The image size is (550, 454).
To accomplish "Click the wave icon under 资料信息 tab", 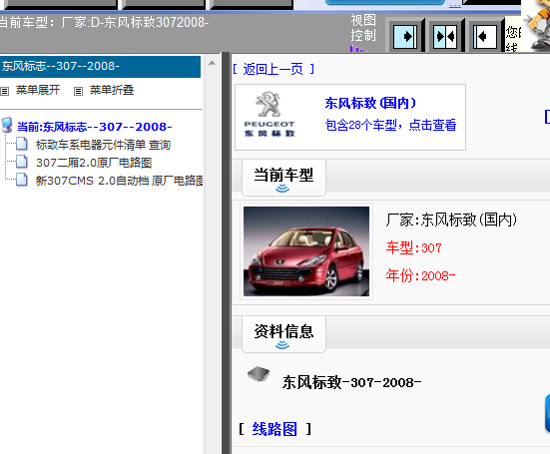I will [282, 345].
